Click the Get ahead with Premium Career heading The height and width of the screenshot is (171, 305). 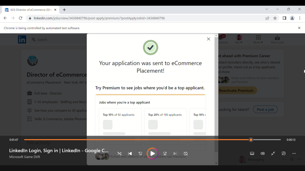pos(244,56)
